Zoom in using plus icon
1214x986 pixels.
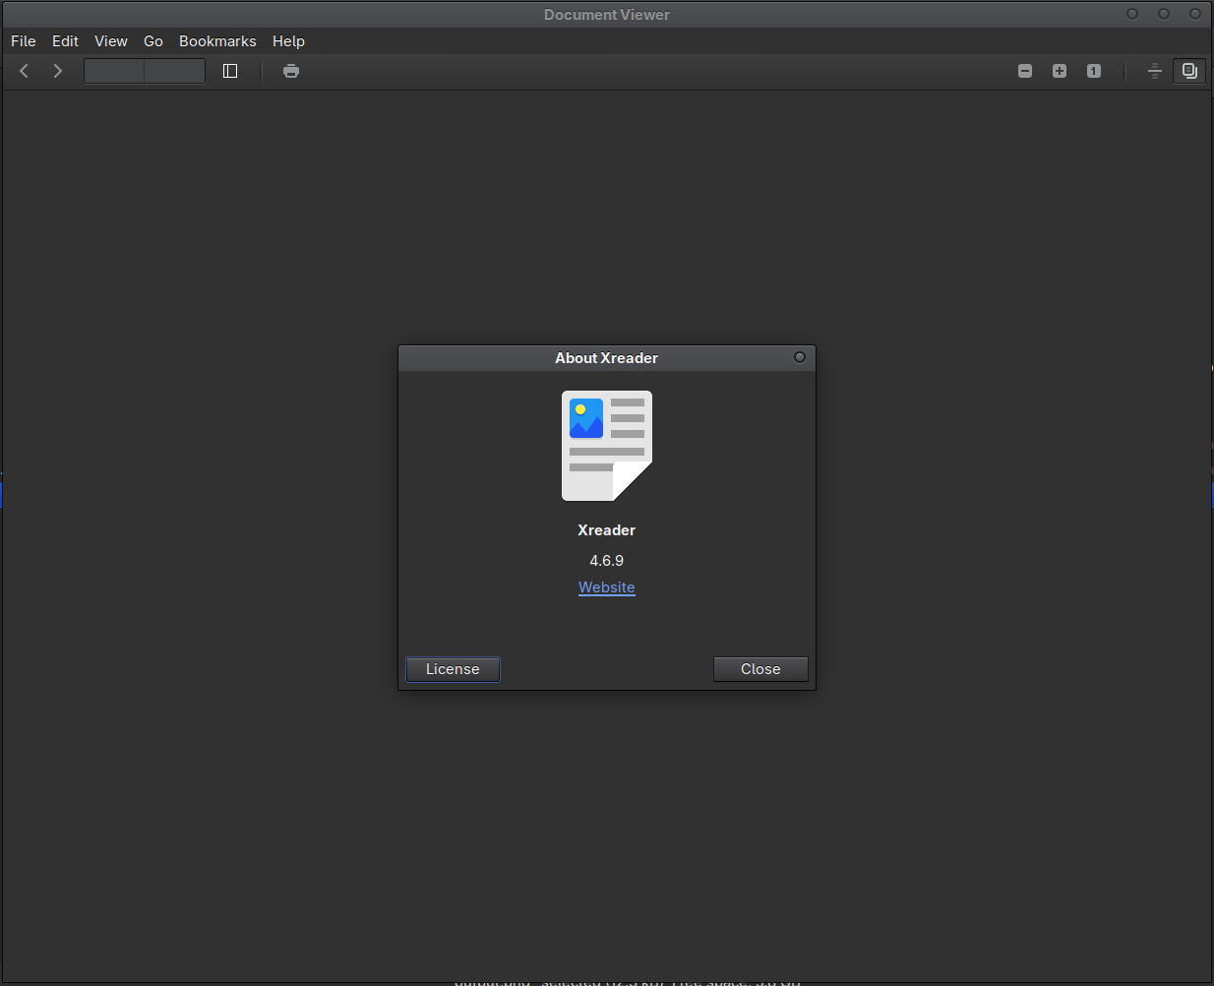pos(1060,71)
